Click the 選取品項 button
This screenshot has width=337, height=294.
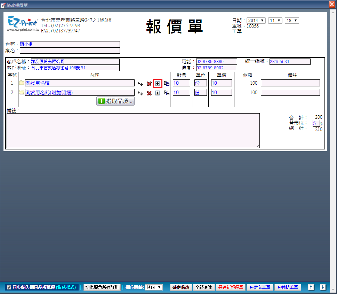point(115,101)
